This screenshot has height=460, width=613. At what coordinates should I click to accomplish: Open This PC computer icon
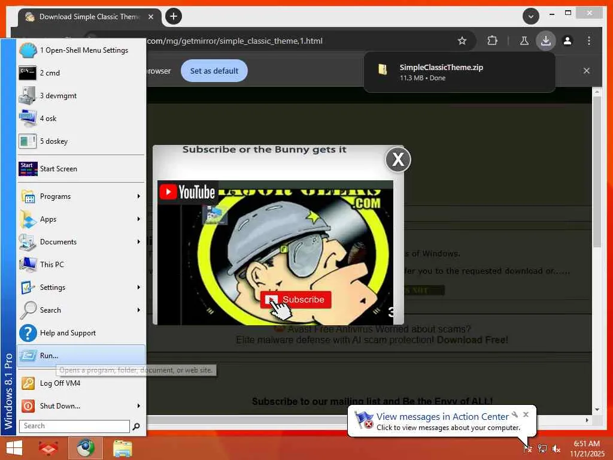[28, 264]
